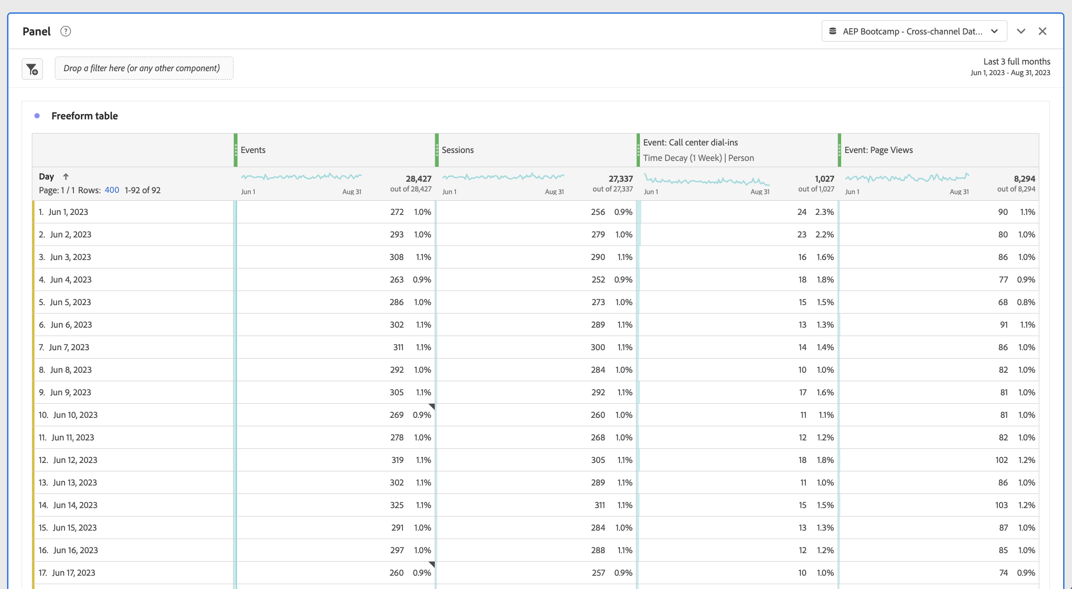Screen dimensions: 1072x589
Task: Click Page Views value 102 for Jun 12
Action: (1002, 460)
